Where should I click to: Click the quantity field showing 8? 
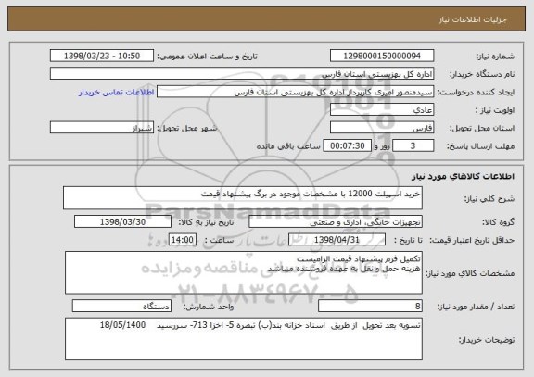point(370,307)
